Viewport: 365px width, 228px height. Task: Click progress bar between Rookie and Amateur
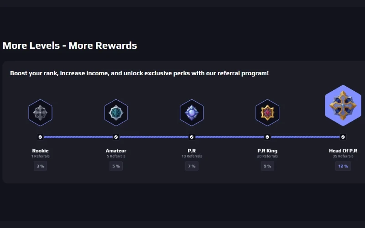(x=78, y=137)
